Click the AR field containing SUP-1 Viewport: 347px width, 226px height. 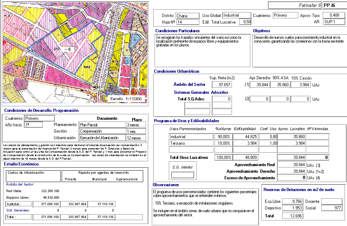[x=334, y=22]
